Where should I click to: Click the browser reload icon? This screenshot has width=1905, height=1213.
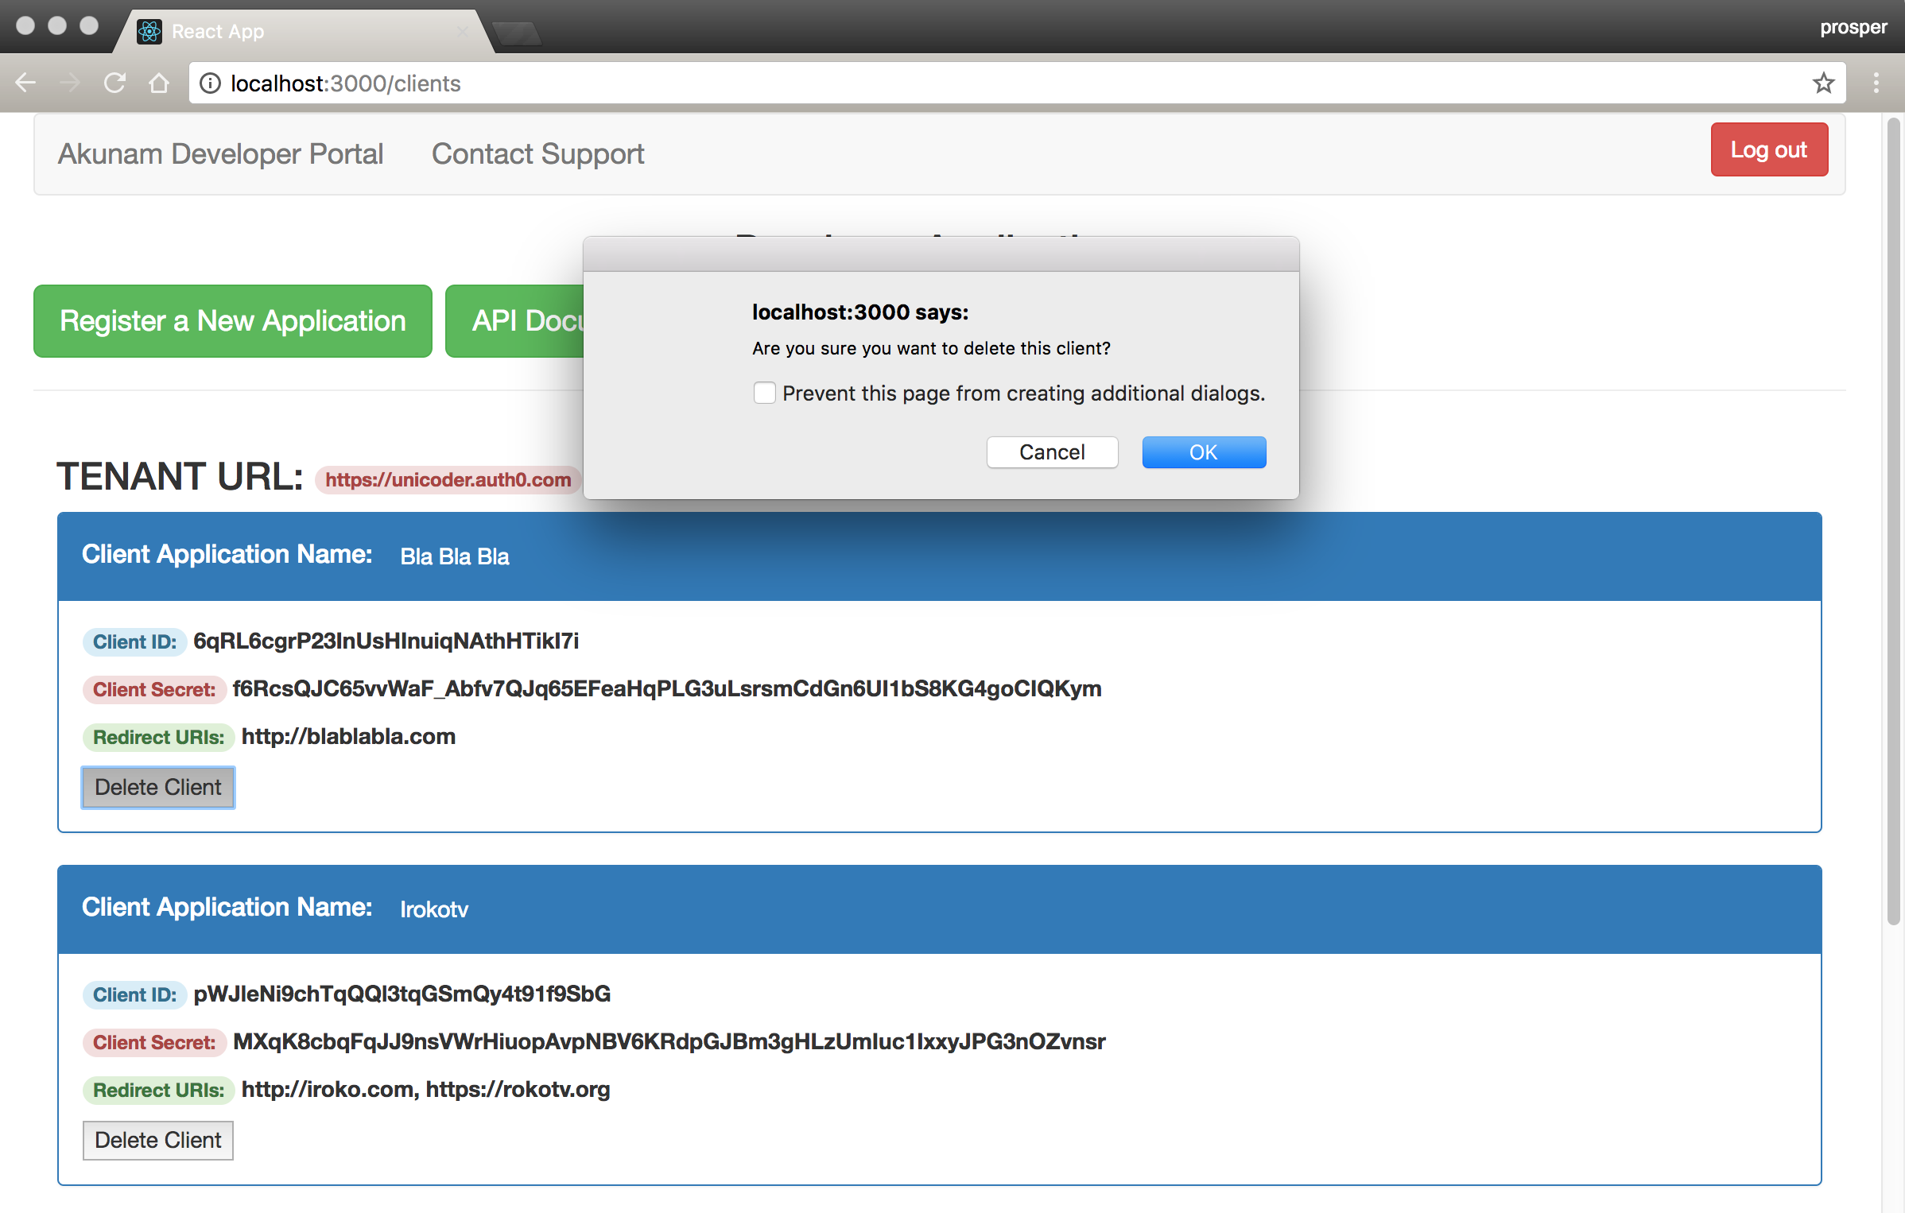point(114,83)
